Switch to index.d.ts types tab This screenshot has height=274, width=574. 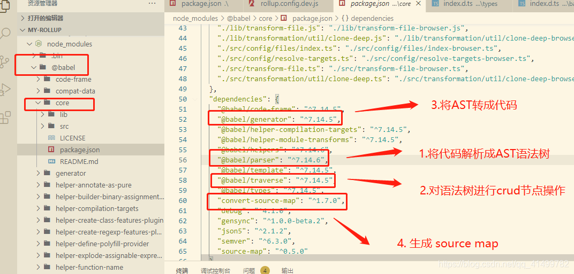[x=470, y=4]
